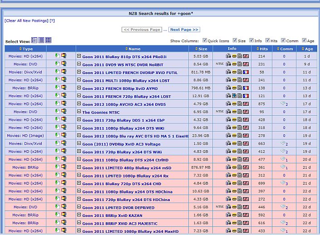Download NZB for Goon 2011 LIMITED 480p mSD
320x235 pixels.
coord(57,167)
